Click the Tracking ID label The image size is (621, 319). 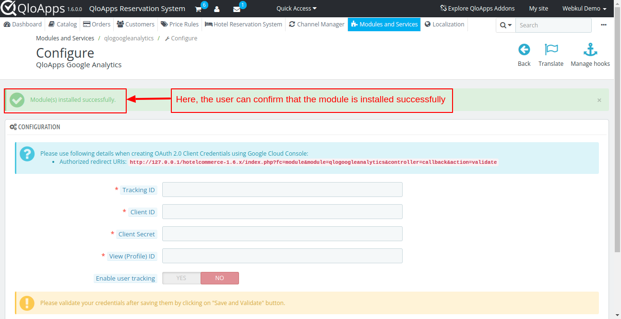(x=139, y=190)
